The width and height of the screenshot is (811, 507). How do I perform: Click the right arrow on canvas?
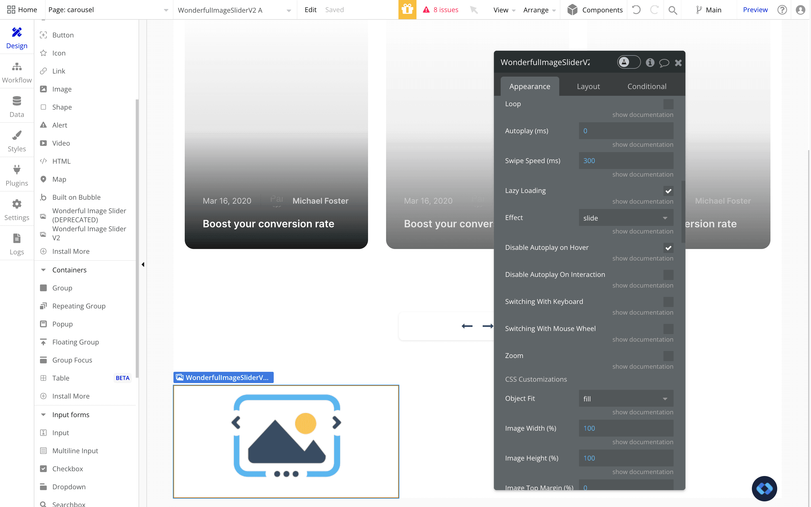pyautogui.click(x=488, y=326)
